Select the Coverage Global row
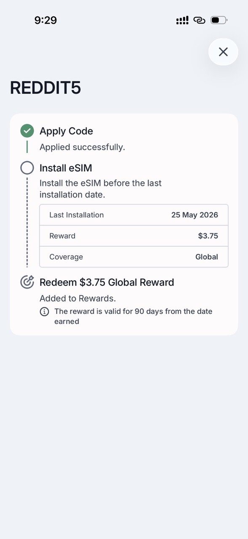The width and height of the screenshot is (248, 539). [133, 257]
